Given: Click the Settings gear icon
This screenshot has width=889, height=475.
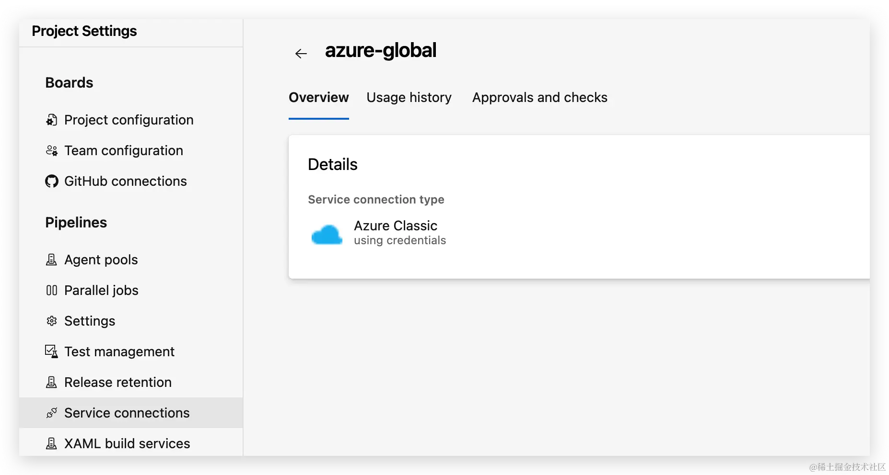Looking at the screenshot, I should [x=52, y=321].
